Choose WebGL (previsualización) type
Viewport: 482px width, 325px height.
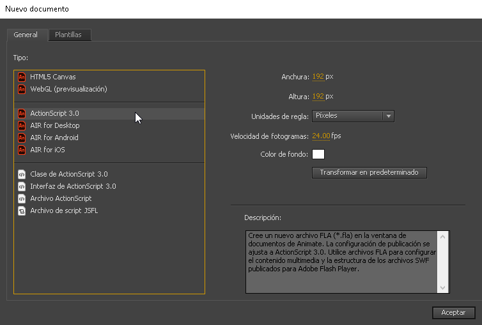click(109, 90)
